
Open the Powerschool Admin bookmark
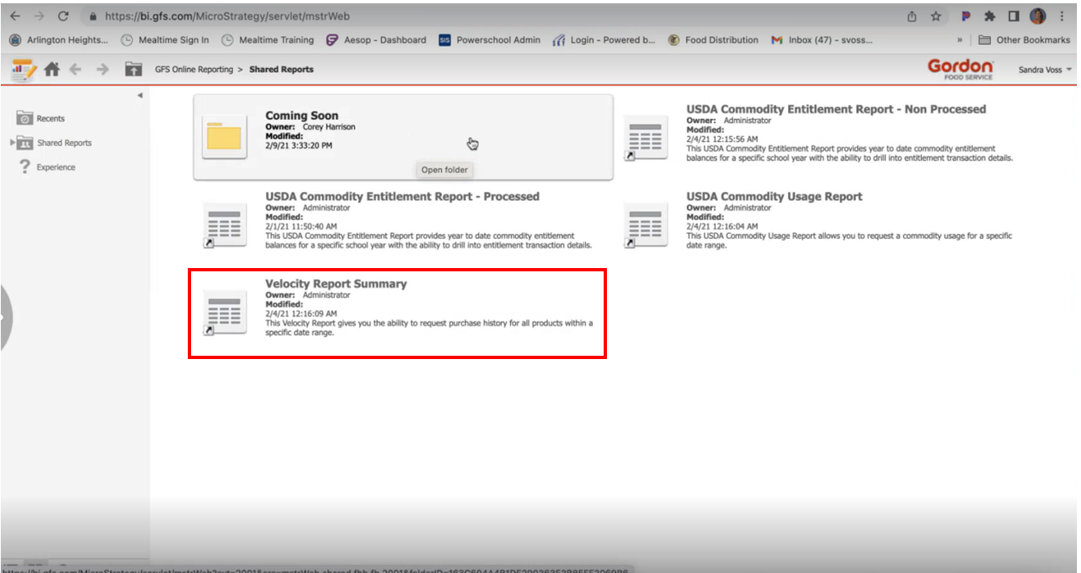490,39
